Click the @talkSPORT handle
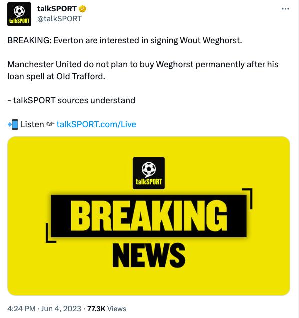This screenshot has height=318, width=299. coord(59,19)
